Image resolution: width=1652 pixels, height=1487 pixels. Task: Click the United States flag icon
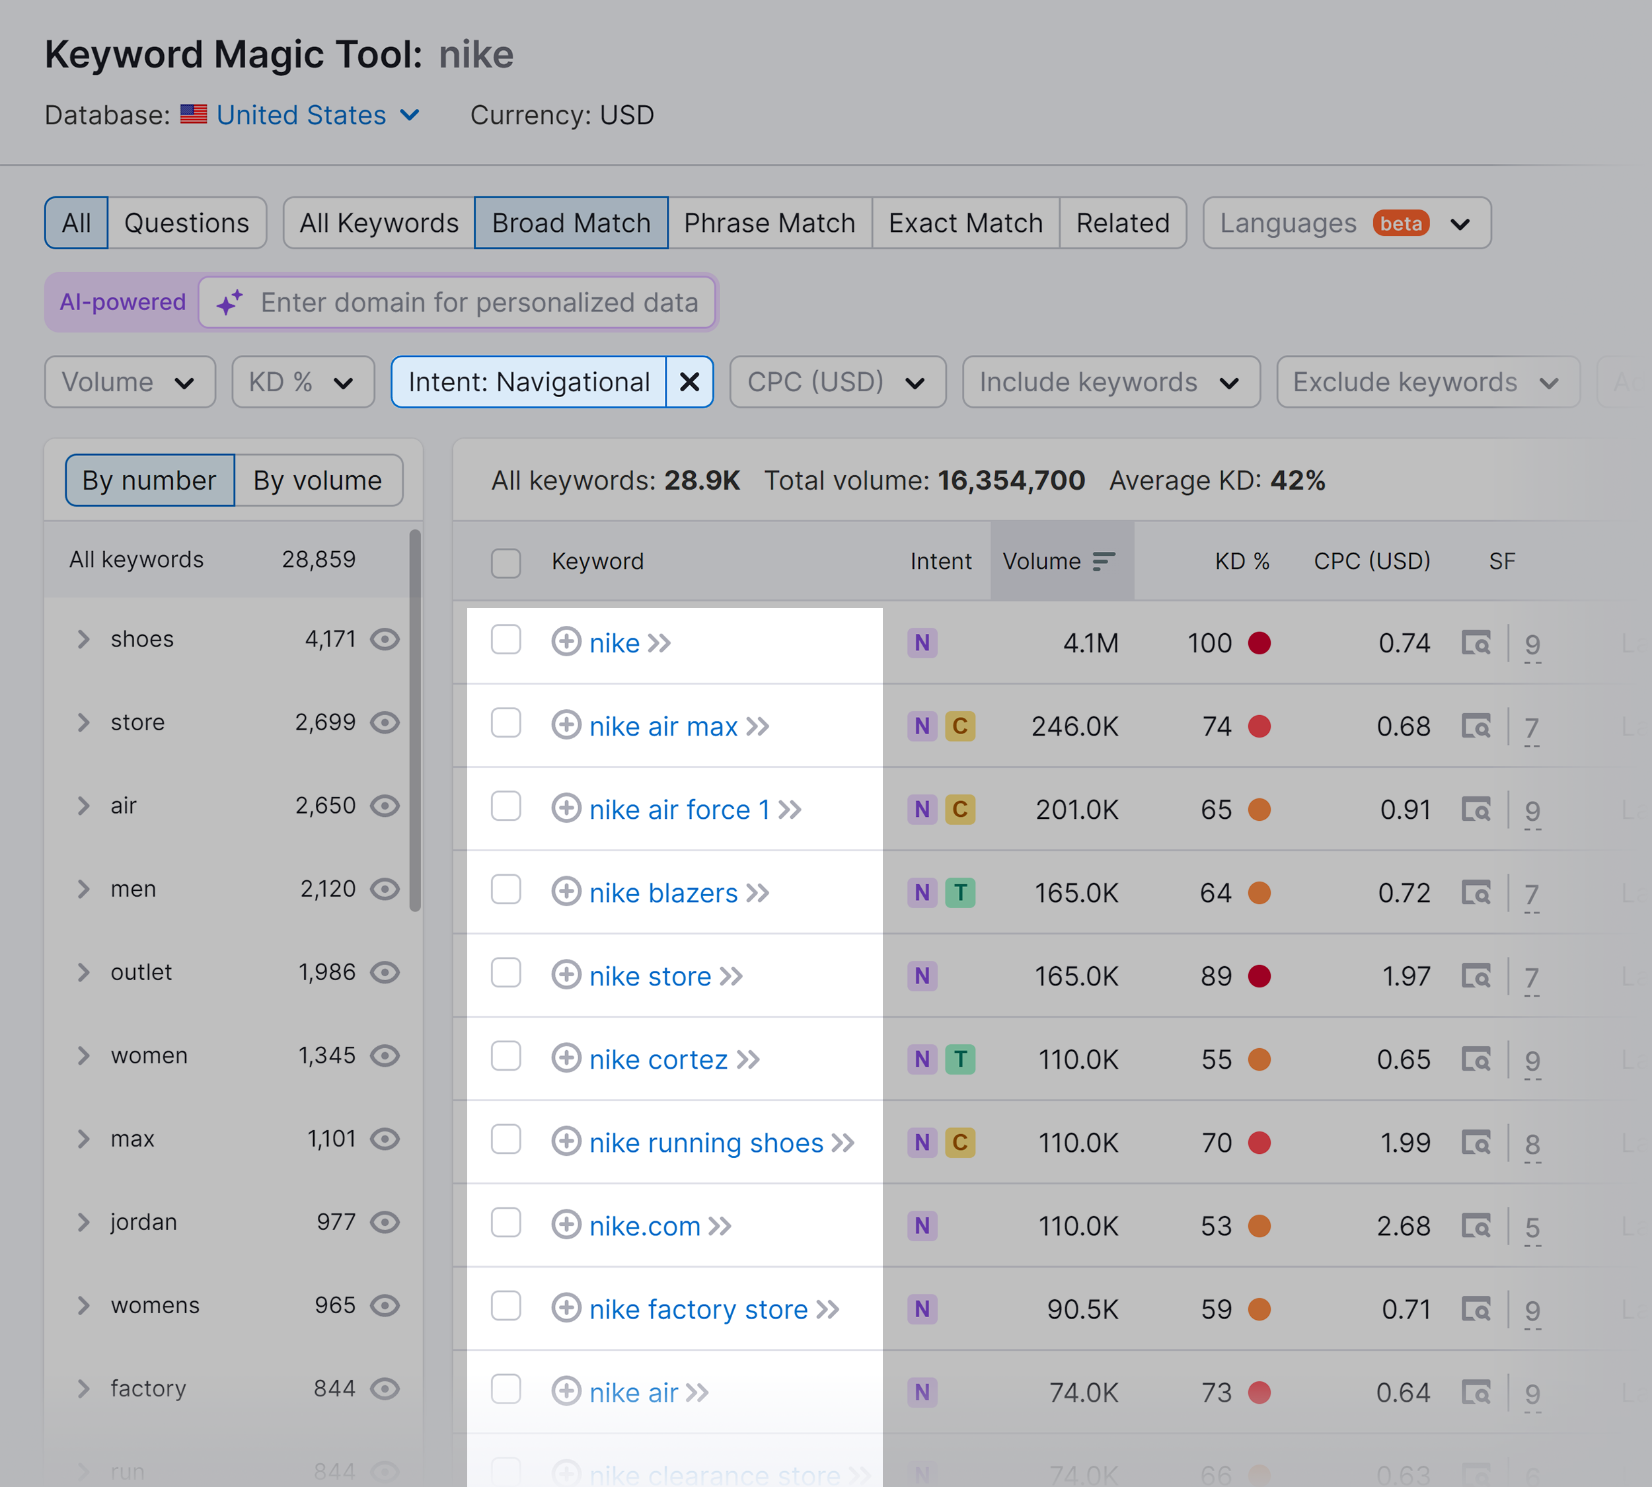pos(194,114)
